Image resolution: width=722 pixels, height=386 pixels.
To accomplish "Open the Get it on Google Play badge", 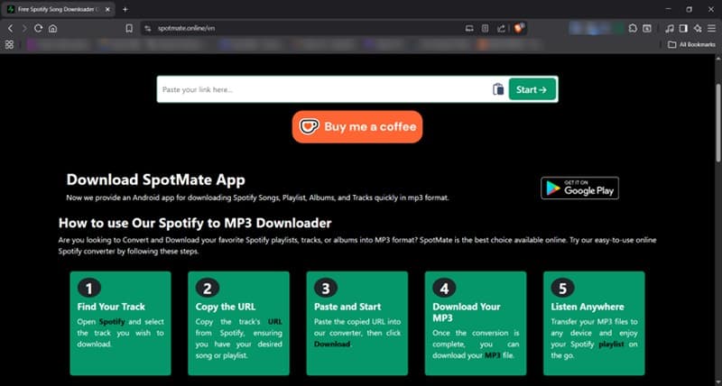I will [x=579, y=188].
